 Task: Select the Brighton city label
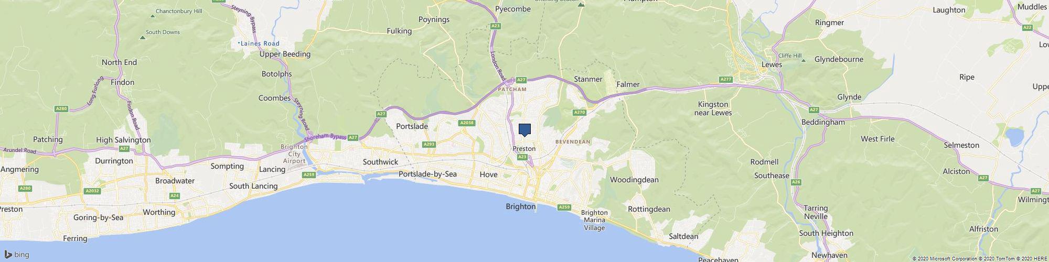pos(521,206)
